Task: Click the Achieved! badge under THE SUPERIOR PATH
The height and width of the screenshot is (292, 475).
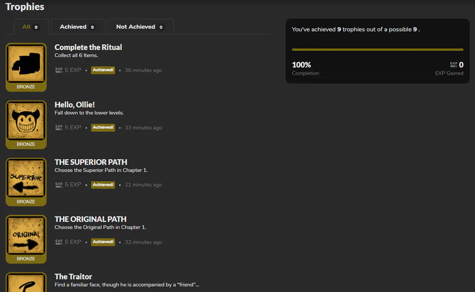Action: pyautogui.click(x=103, y=185)
